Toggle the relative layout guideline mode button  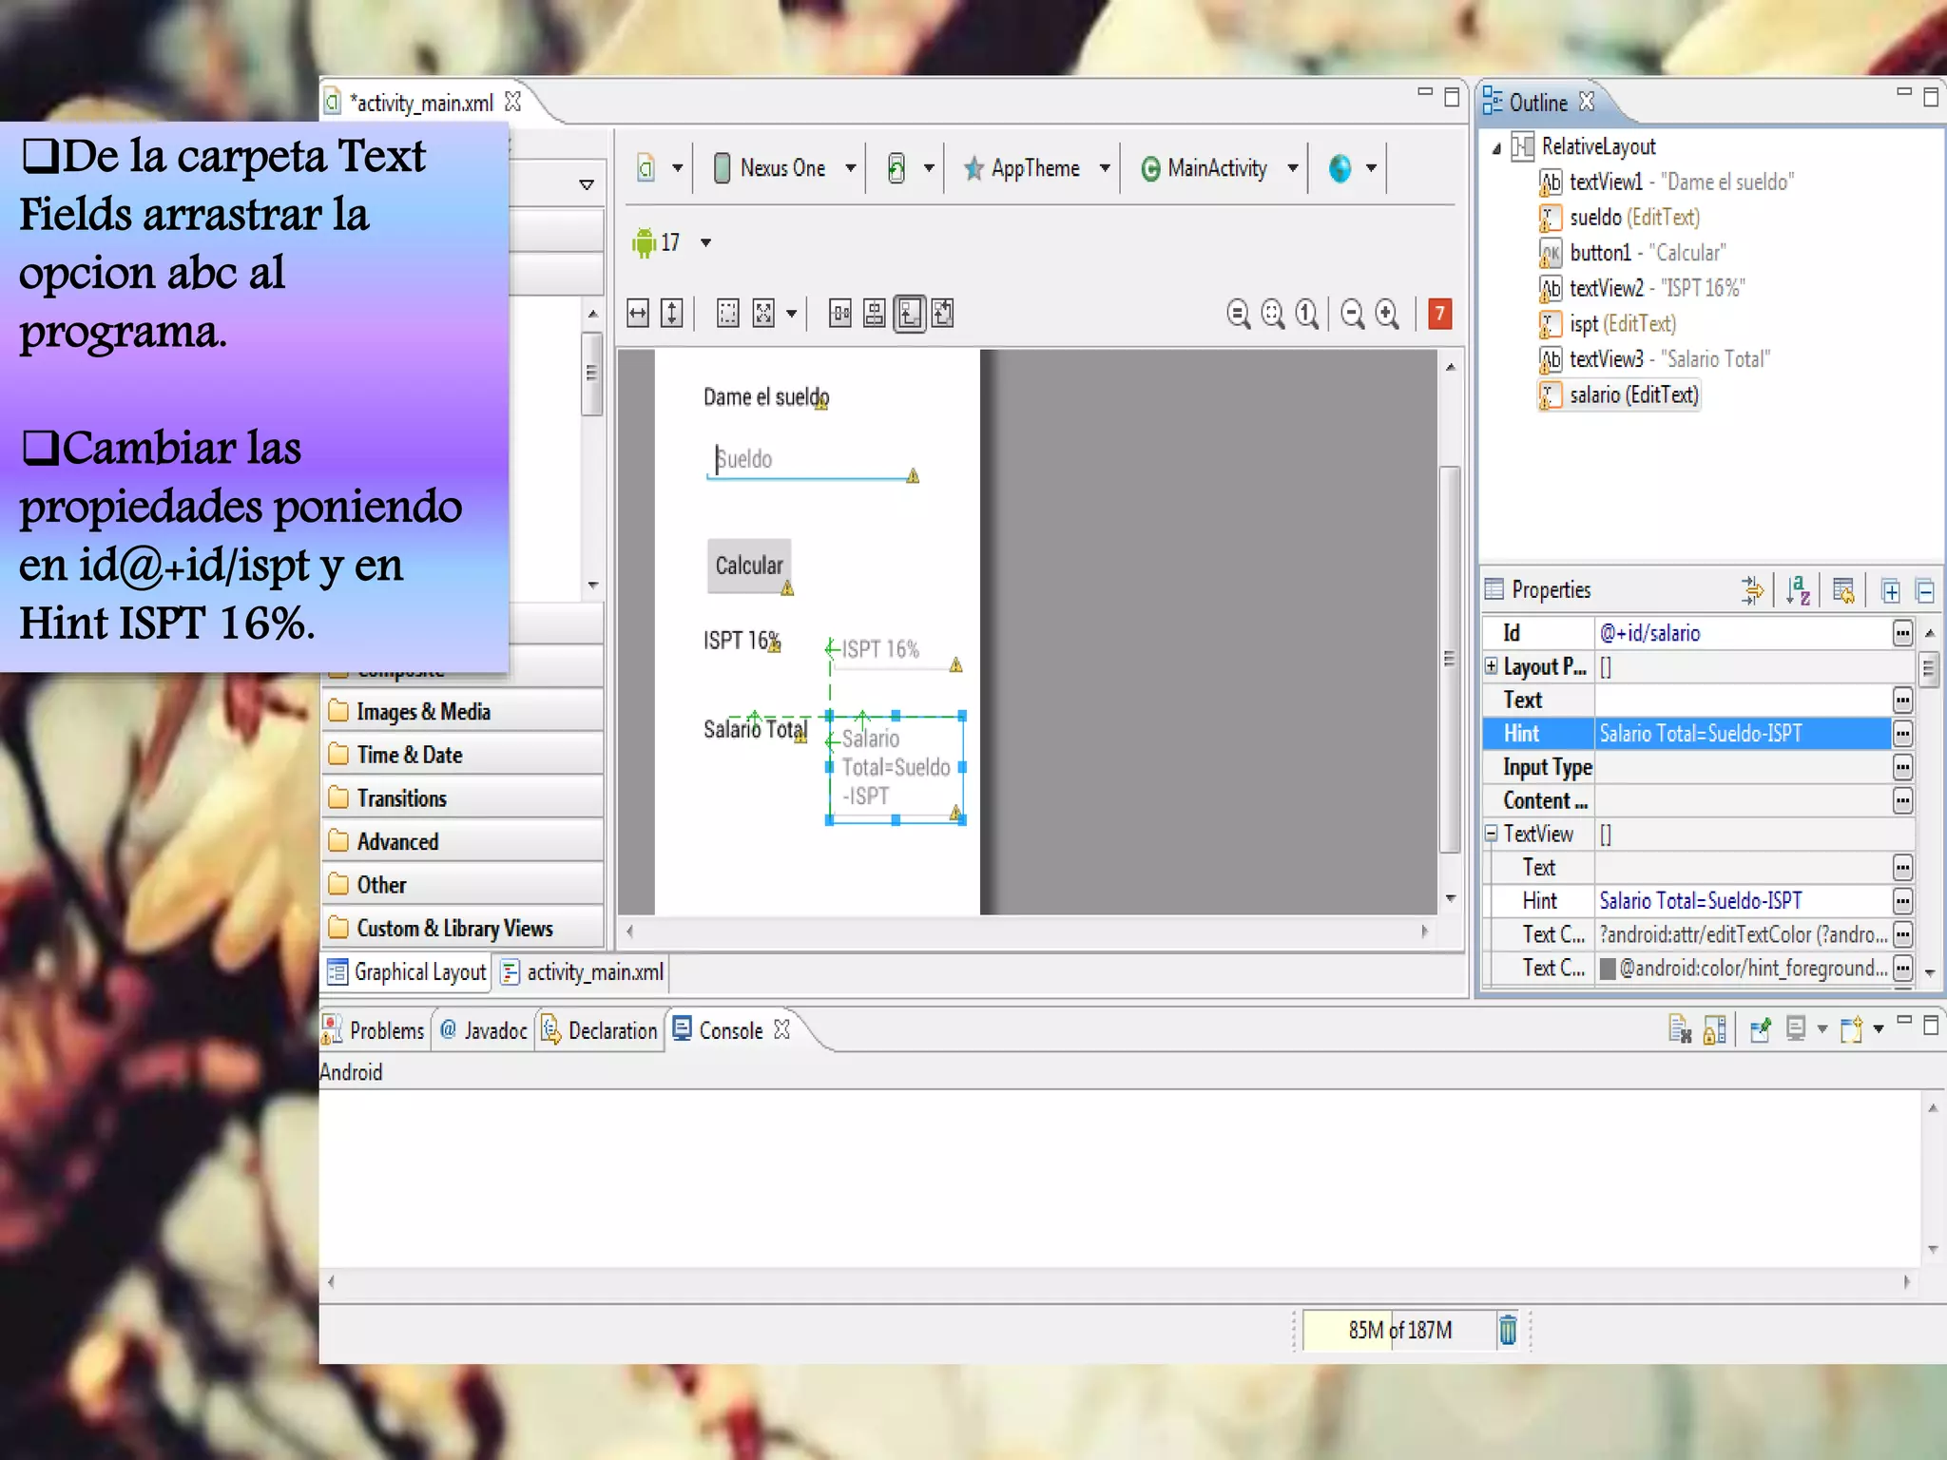tap(909, 313)
